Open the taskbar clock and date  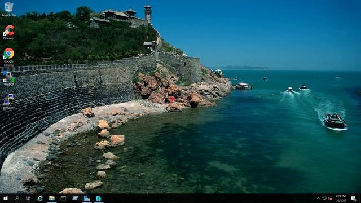point(341,198)
